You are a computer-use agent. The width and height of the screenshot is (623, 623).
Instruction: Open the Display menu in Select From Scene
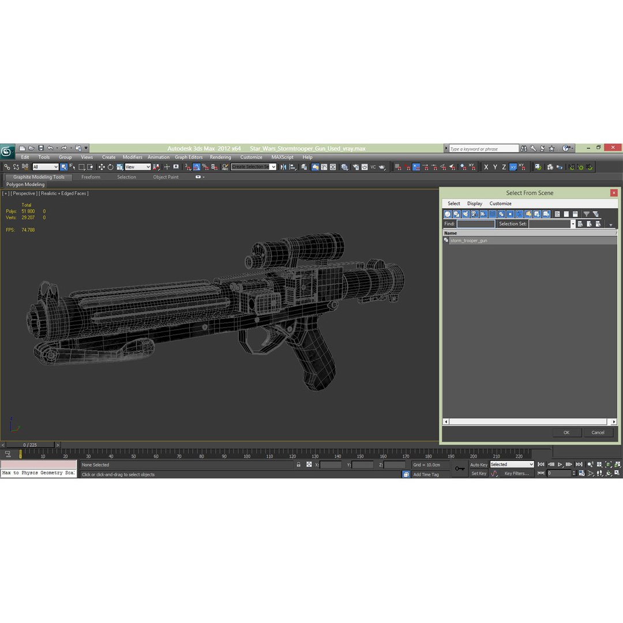[x=474, y=204]
